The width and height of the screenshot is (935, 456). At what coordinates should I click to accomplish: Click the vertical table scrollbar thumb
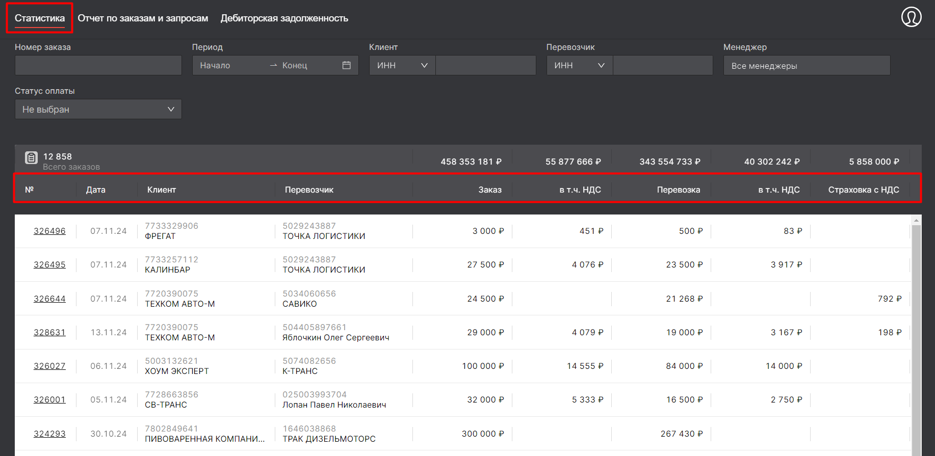click(916, 340)
